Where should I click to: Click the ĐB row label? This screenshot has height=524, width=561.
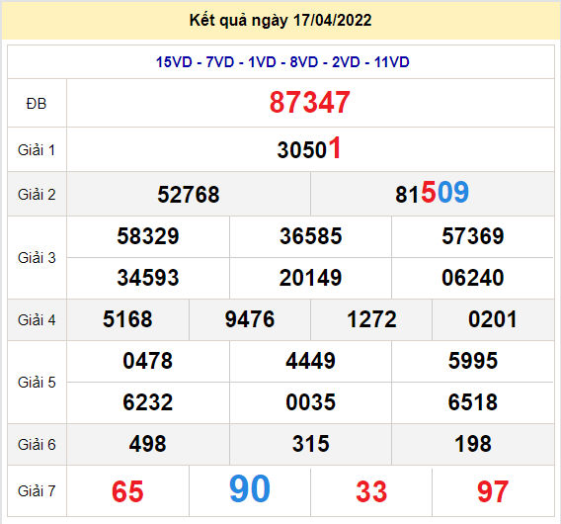point(37,104)
